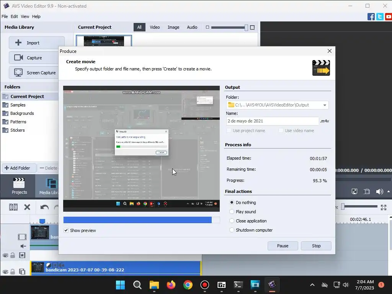Click the video track filmstrip icon

point(22,237)
